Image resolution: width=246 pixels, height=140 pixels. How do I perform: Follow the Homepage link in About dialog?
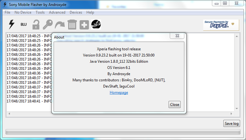point(119,93)
